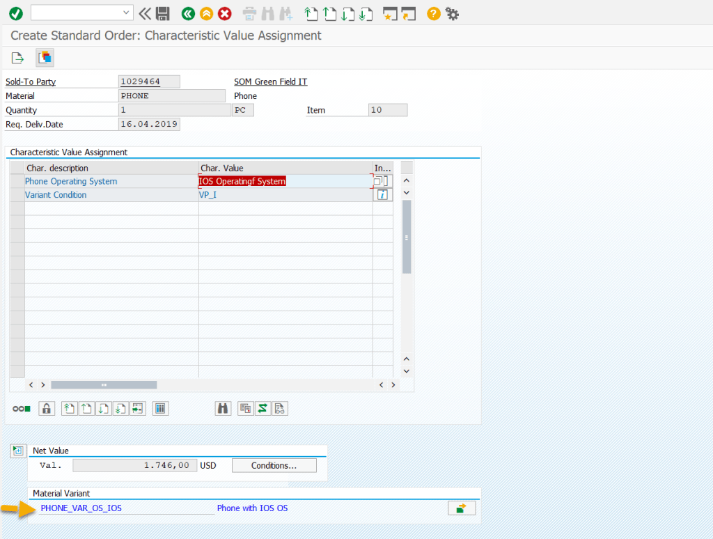Click upper scroll-down arrow of characteristic table
Viewport: 713px width, 539px height.
tap(407, 193)
